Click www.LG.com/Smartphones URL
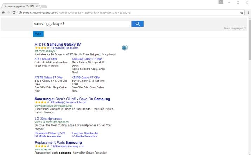Viewport: 251px width, 155px height. (52, 122)
